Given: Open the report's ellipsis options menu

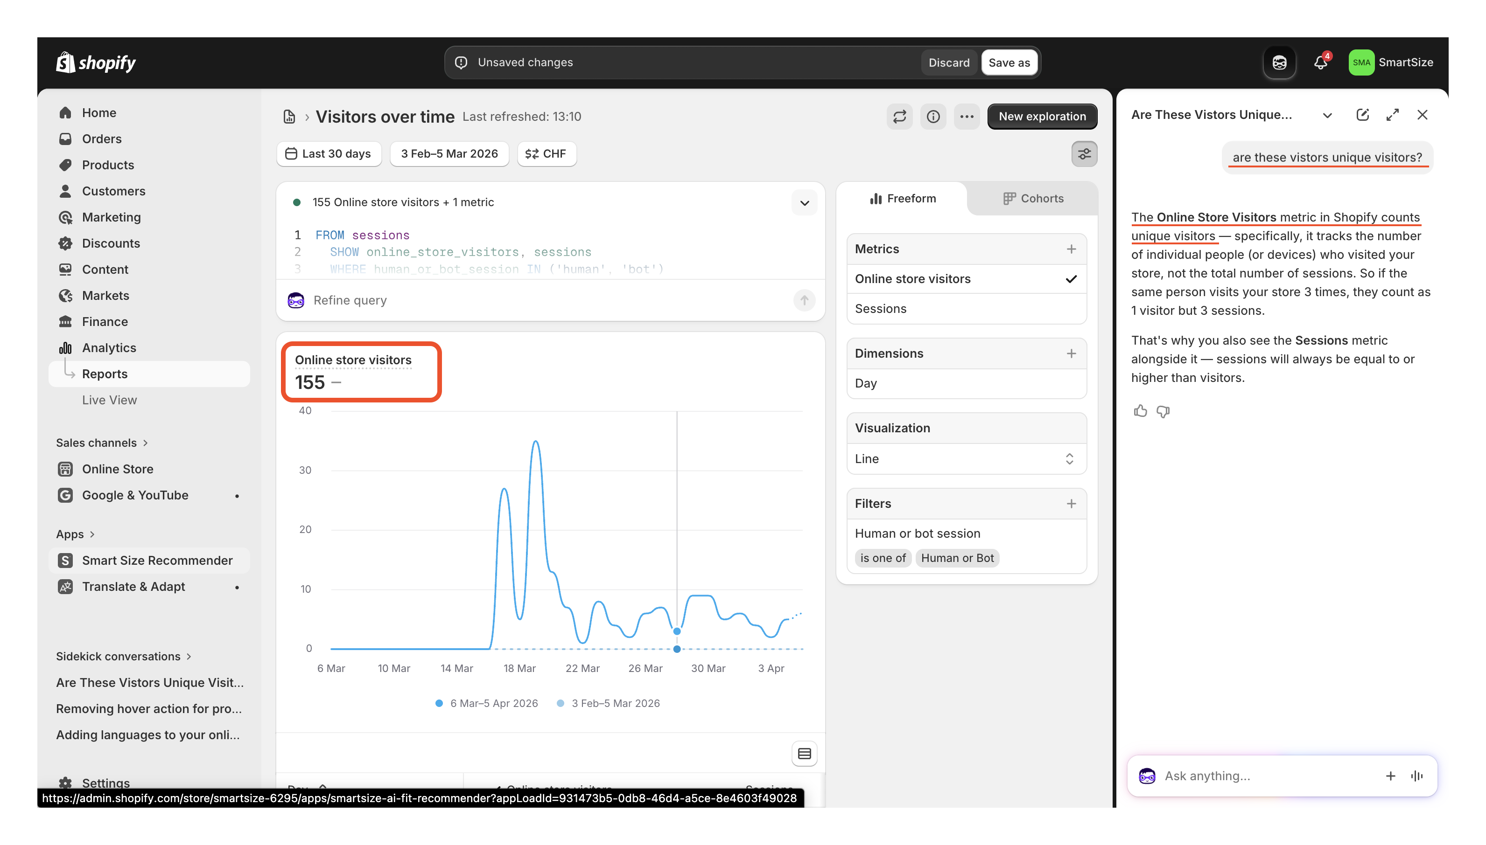Looking at the screenshot, I should 966,116.
